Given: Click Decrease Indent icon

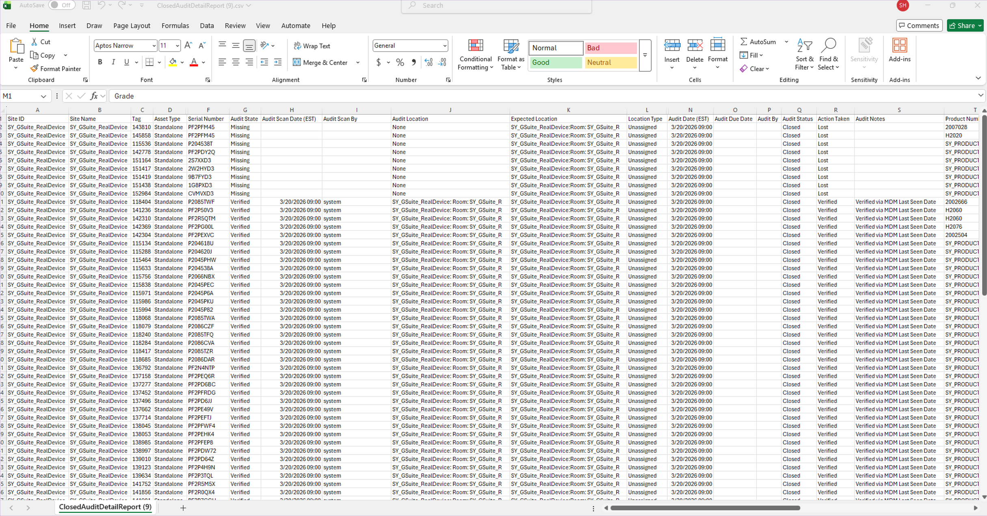Looking at the screenshot, I should click(264, 62).
